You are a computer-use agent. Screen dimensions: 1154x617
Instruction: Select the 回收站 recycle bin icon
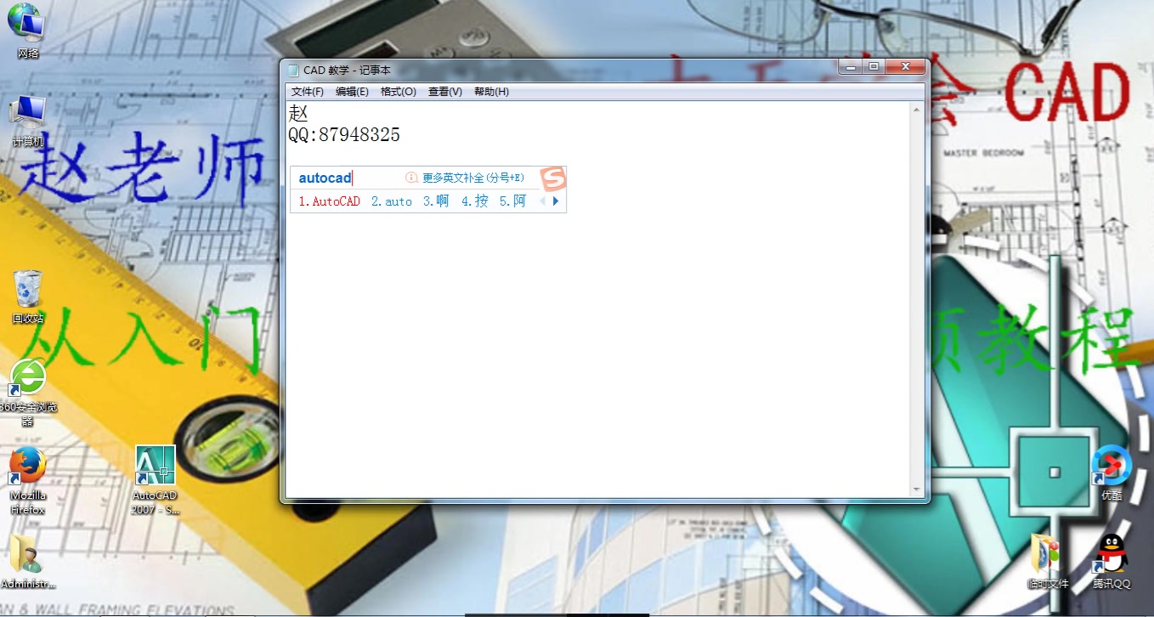tap(28, 297)
